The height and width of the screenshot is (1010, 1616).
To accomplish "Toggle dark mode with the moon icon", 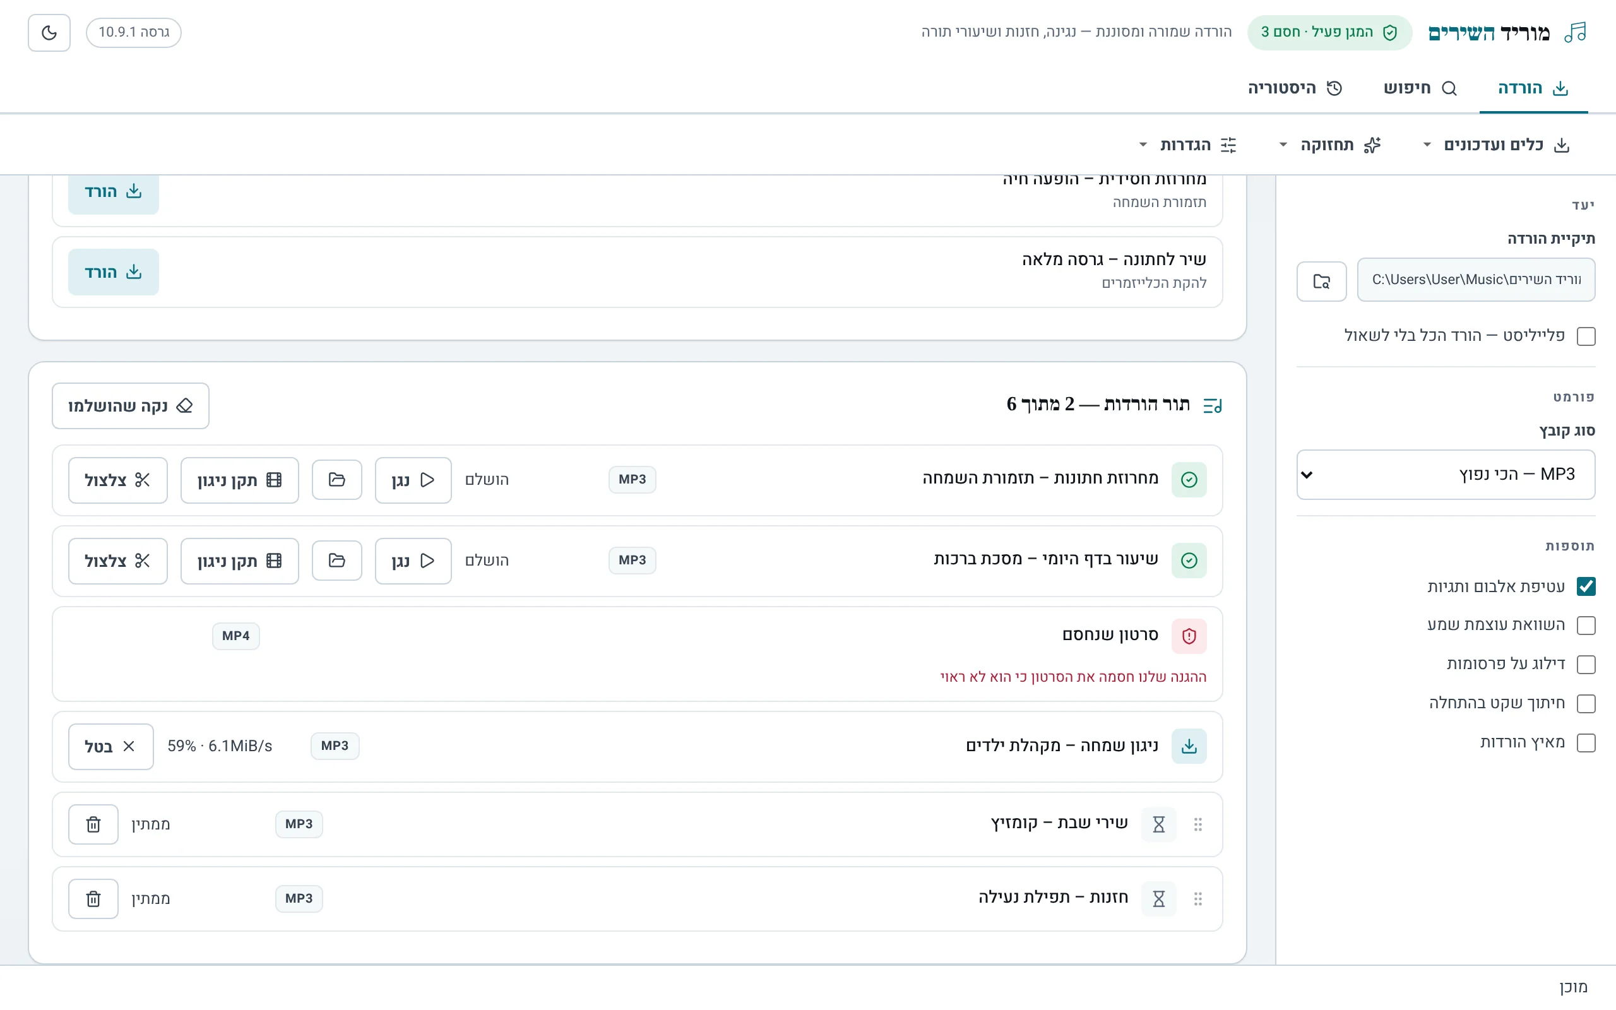I will [49, 33].
